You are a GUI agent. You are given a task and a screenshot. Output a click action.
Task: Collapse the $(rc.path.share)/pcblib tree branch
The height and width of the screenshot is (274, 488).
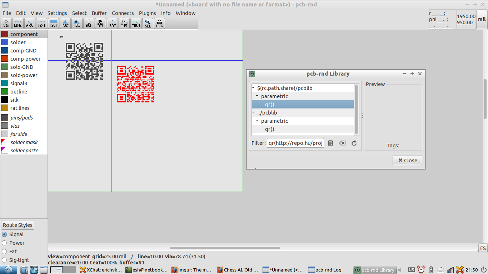click(x=253, y=88)
